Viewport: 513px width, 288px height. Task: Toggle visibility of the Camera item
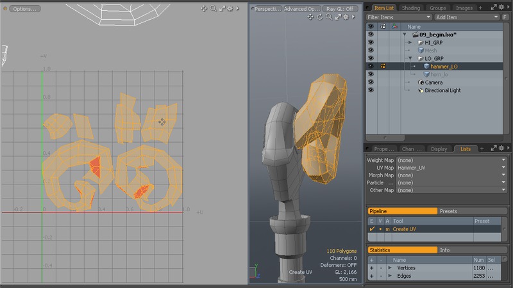pos(371,83)
